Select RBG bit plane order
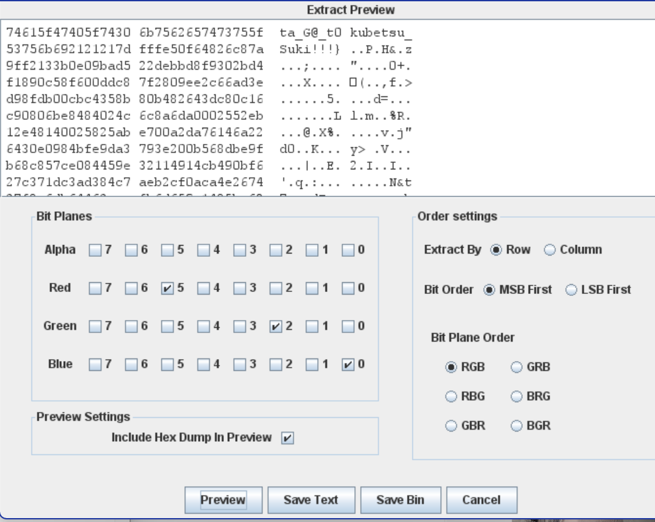655x522 pixels. 451,396
